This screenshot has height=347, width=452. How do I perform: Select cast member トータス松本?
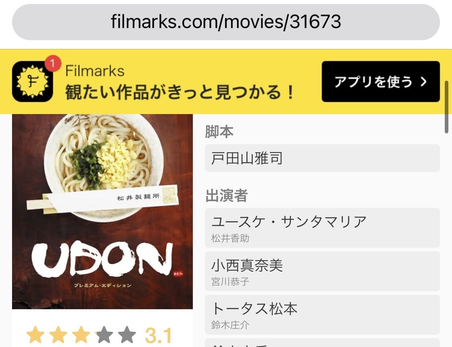click(322, 315)
